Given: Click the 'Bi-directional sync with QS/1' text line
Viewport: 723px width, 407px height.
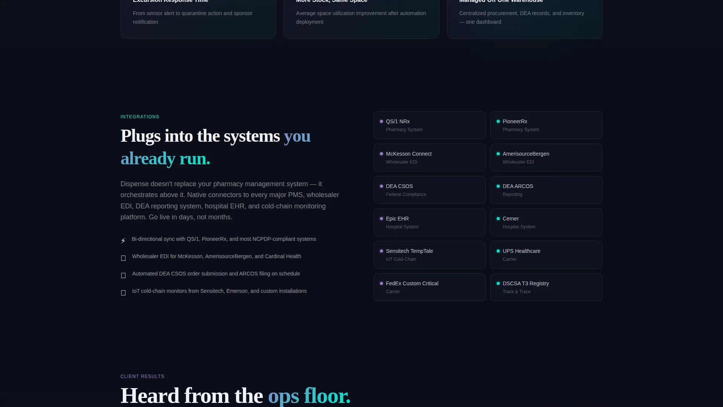Looking at the screenshot, I should pyautogui.click(x=224, y=239).
